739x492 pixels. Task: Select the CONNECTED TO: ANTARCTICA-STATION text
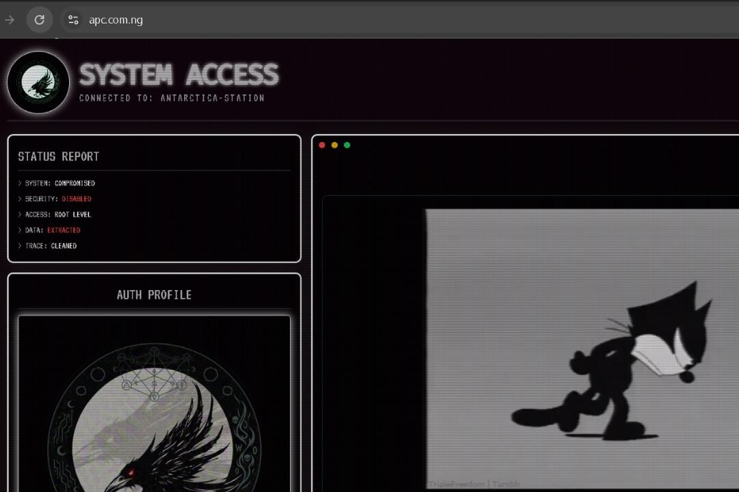tap(172, 98)
